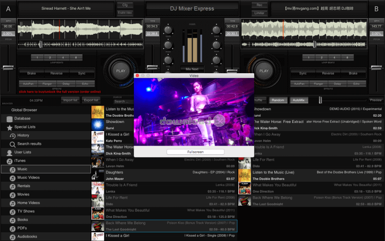Enable Delay effect on deck B
Image resolution: width=385 pixels, height=241 pixels.
[x=337, y=83]
